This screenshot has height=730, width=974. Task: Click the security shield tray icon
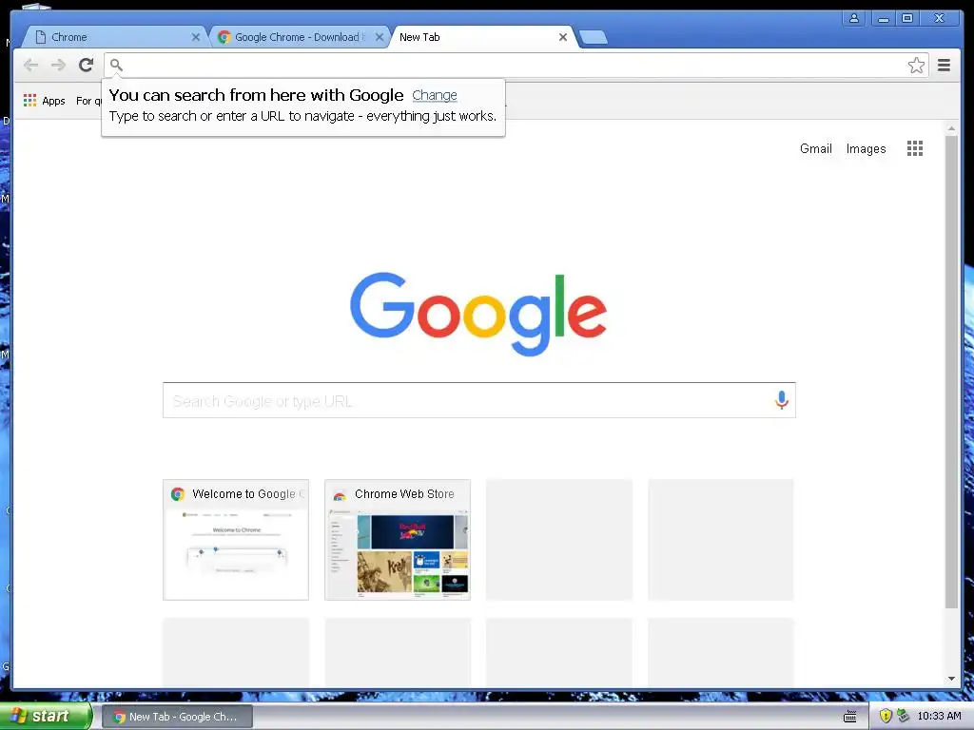(886, 716)
